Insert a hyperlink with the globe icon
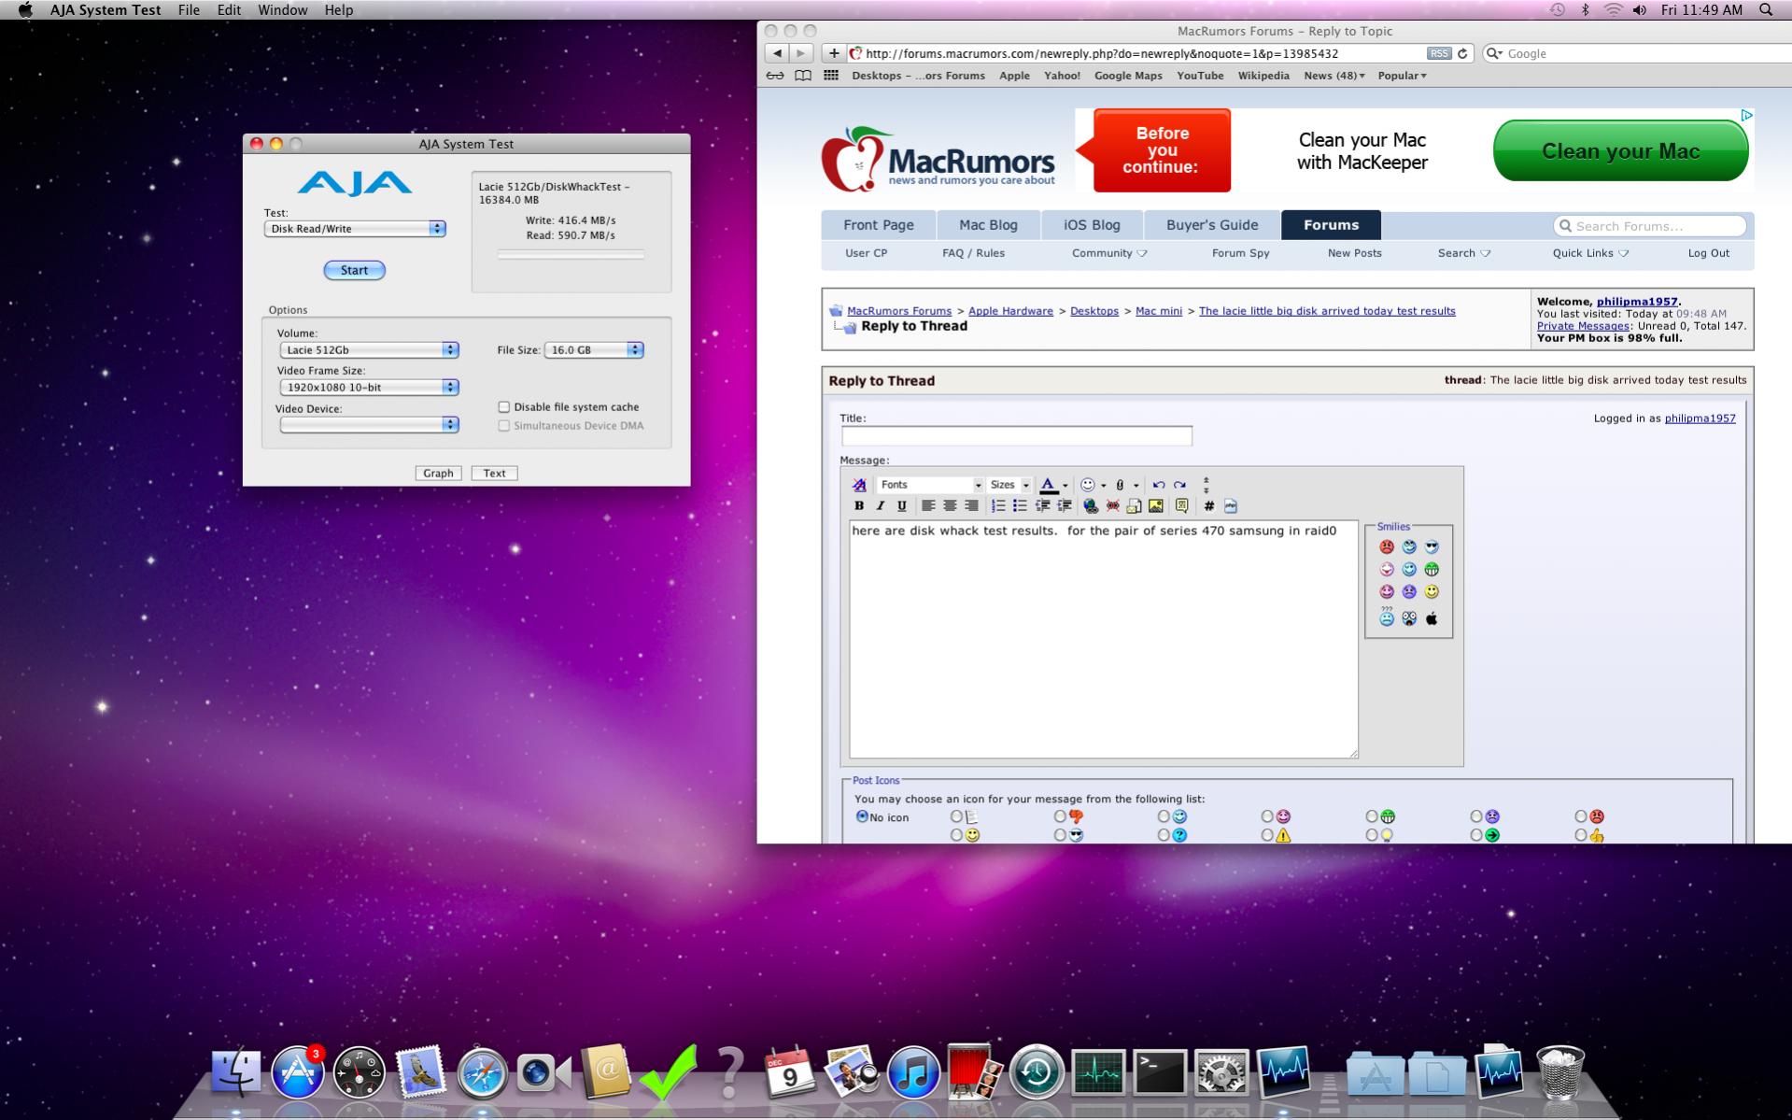Image resolution: width=1792 pixels, height=1120 pixels. coord(1090,505)
